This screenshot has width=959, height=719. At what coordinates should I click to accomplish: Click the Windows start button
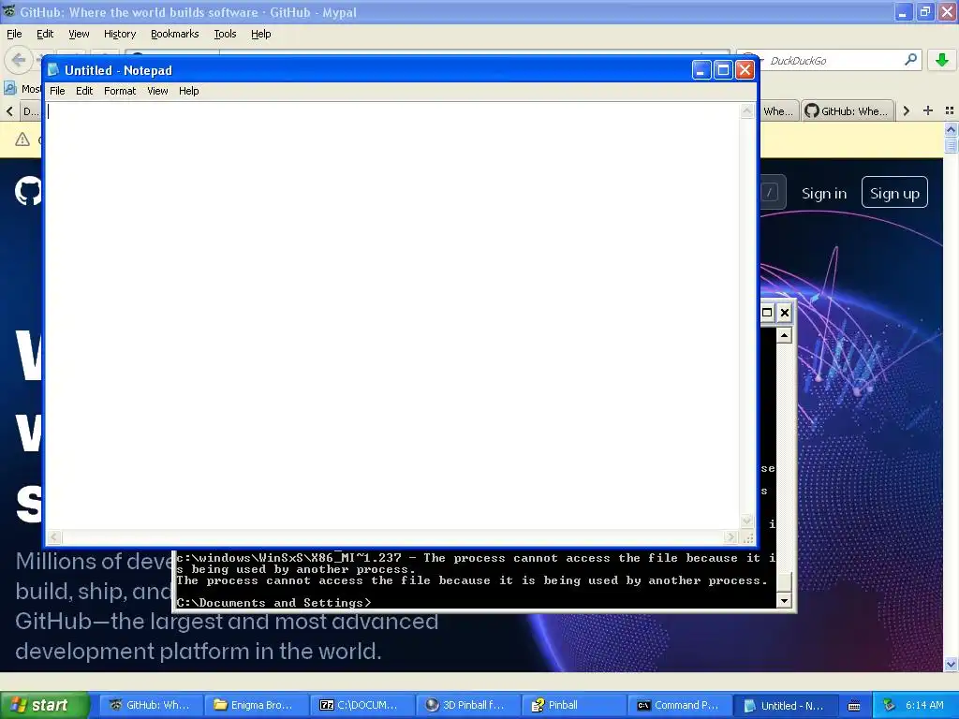(x=45, y=705)
